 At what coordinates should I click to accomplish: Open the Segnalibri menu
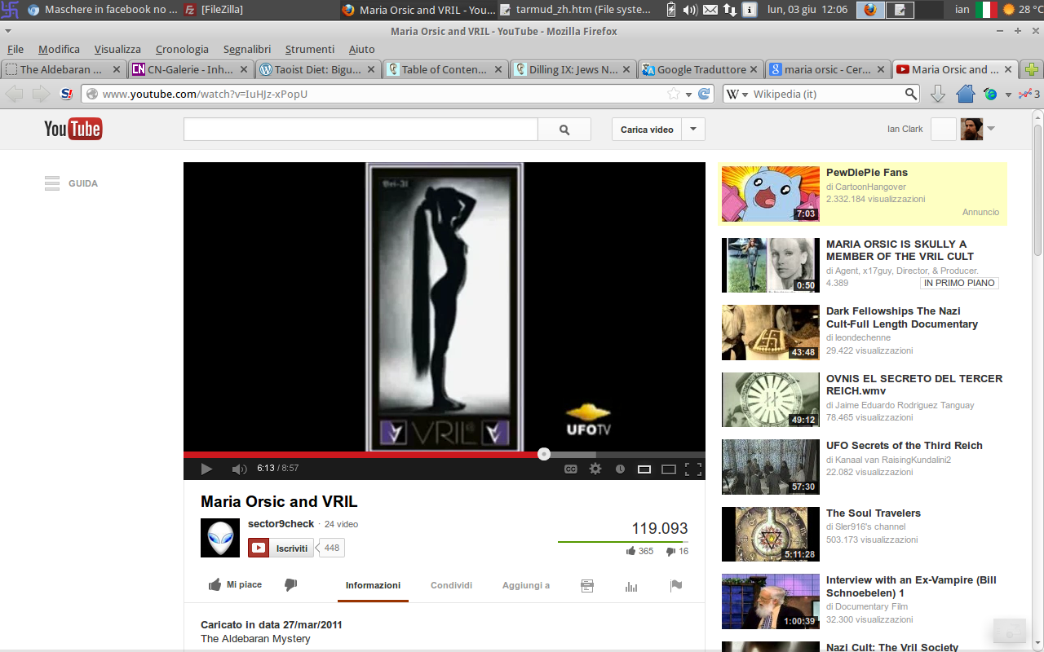(247, 49)
